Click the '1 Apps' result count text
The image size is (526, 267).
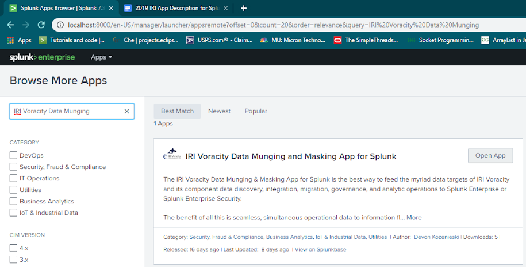click(163, 124)
